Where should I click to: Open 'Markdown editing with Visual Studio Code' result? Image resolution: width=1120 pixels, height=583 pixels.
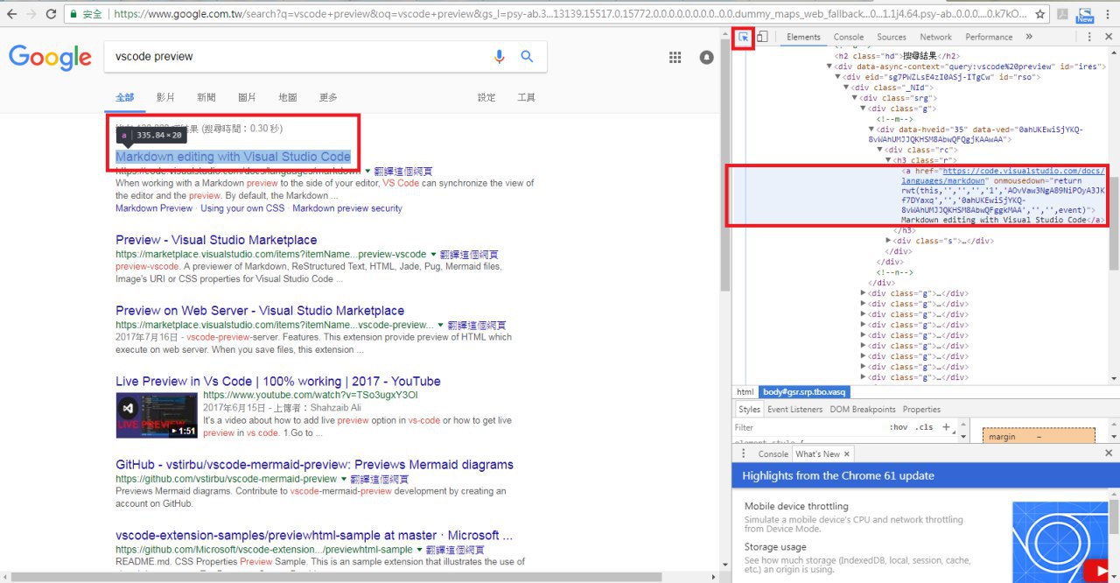point(233,157)
